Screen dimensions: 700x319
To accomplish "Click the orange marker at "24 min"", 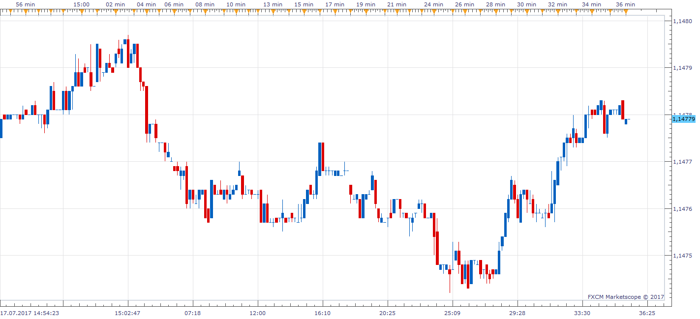I will [x=433, y=11].
